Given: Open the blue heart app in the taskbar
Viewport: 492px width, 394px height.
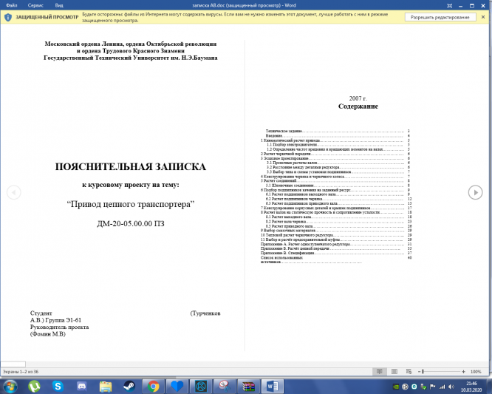Looking at the screenshot, I should click(x=177, y=386).
